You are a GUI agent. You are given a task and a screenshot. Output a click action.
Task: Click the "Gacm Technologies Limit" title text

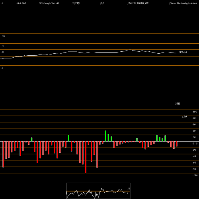[183, 3]
